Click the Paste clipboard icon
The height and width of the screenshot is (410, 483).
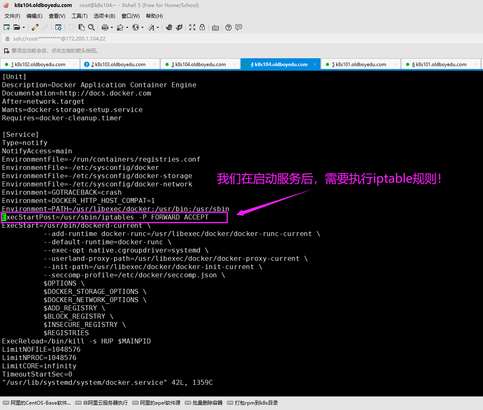pos(81,28)
